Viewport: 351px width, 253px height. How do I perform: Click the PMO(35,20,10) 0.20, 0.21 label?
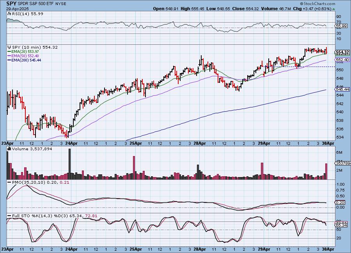[x=41, y=183]
